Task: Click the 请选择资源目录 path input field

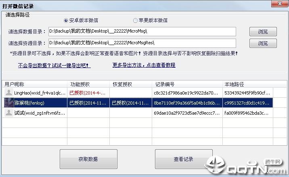Action: coord(142,43)
